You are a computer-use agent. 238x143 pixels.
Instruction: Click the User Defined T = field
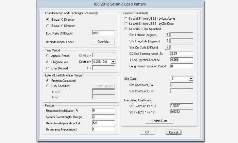(103, 68)
